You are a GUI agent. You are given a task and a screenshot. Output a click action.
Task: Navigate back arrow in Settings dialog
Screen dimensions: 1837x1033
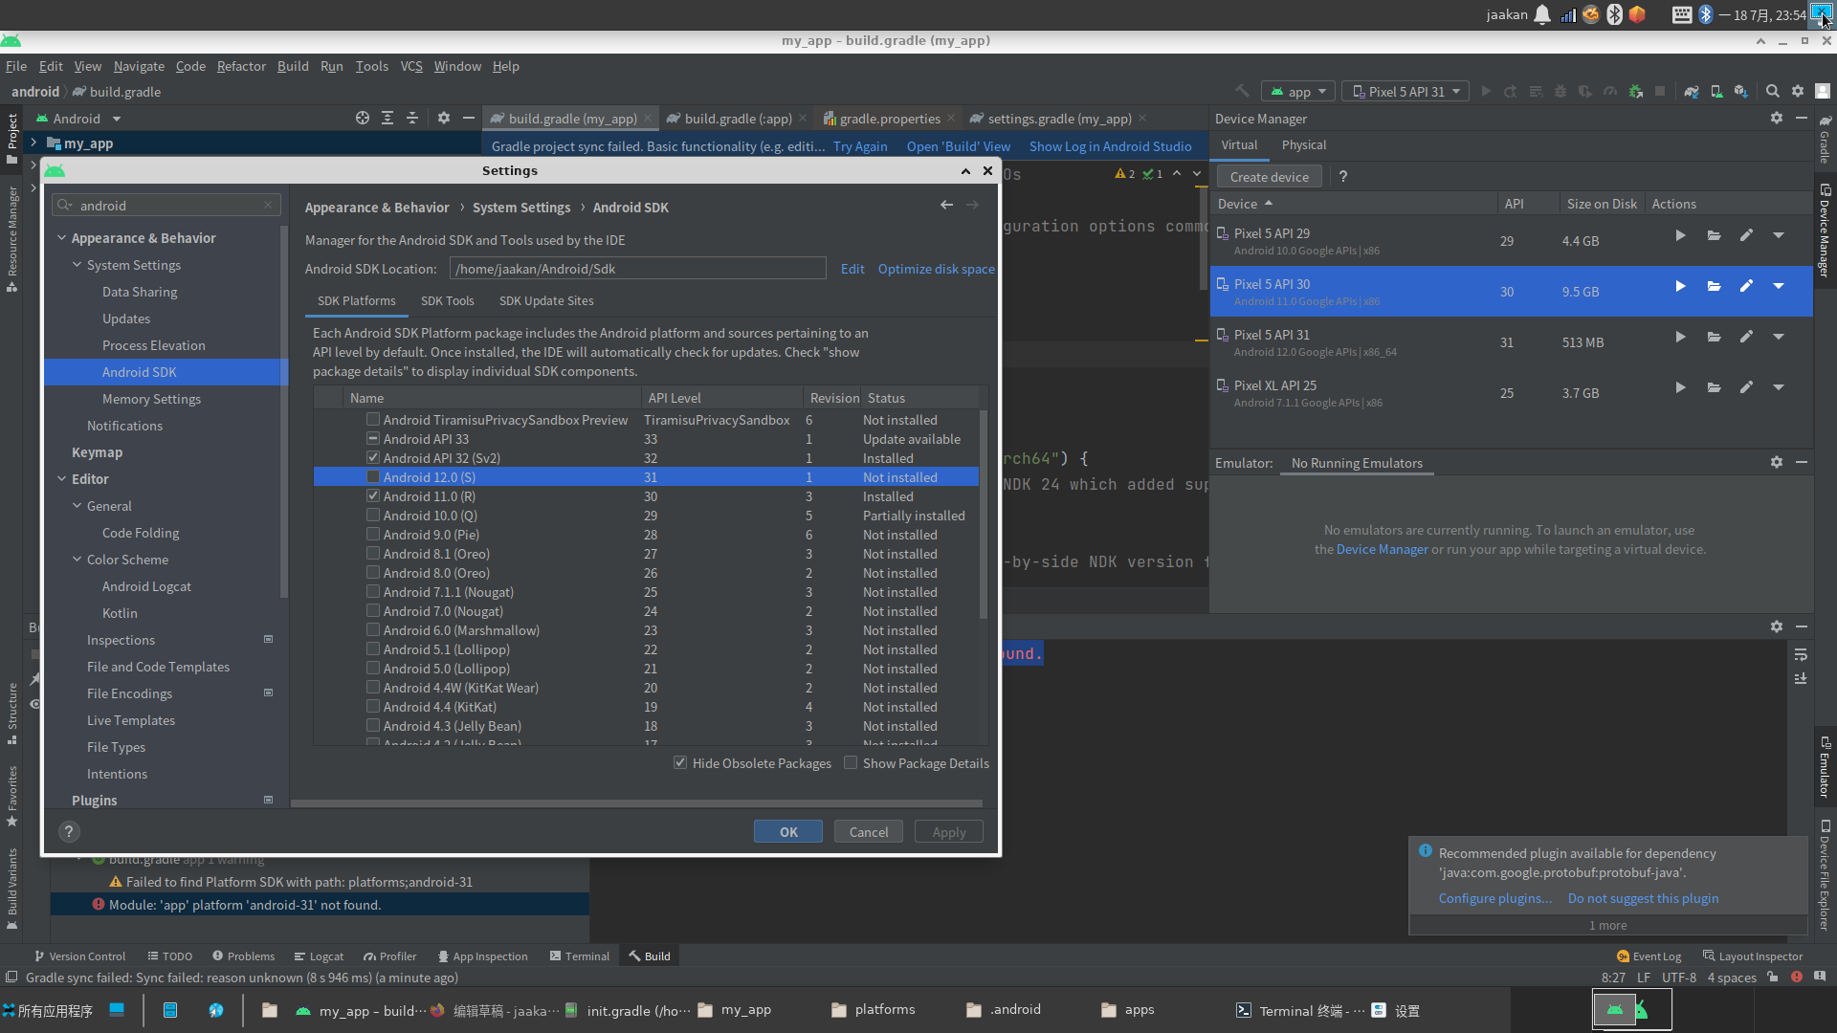click(946, 205)
